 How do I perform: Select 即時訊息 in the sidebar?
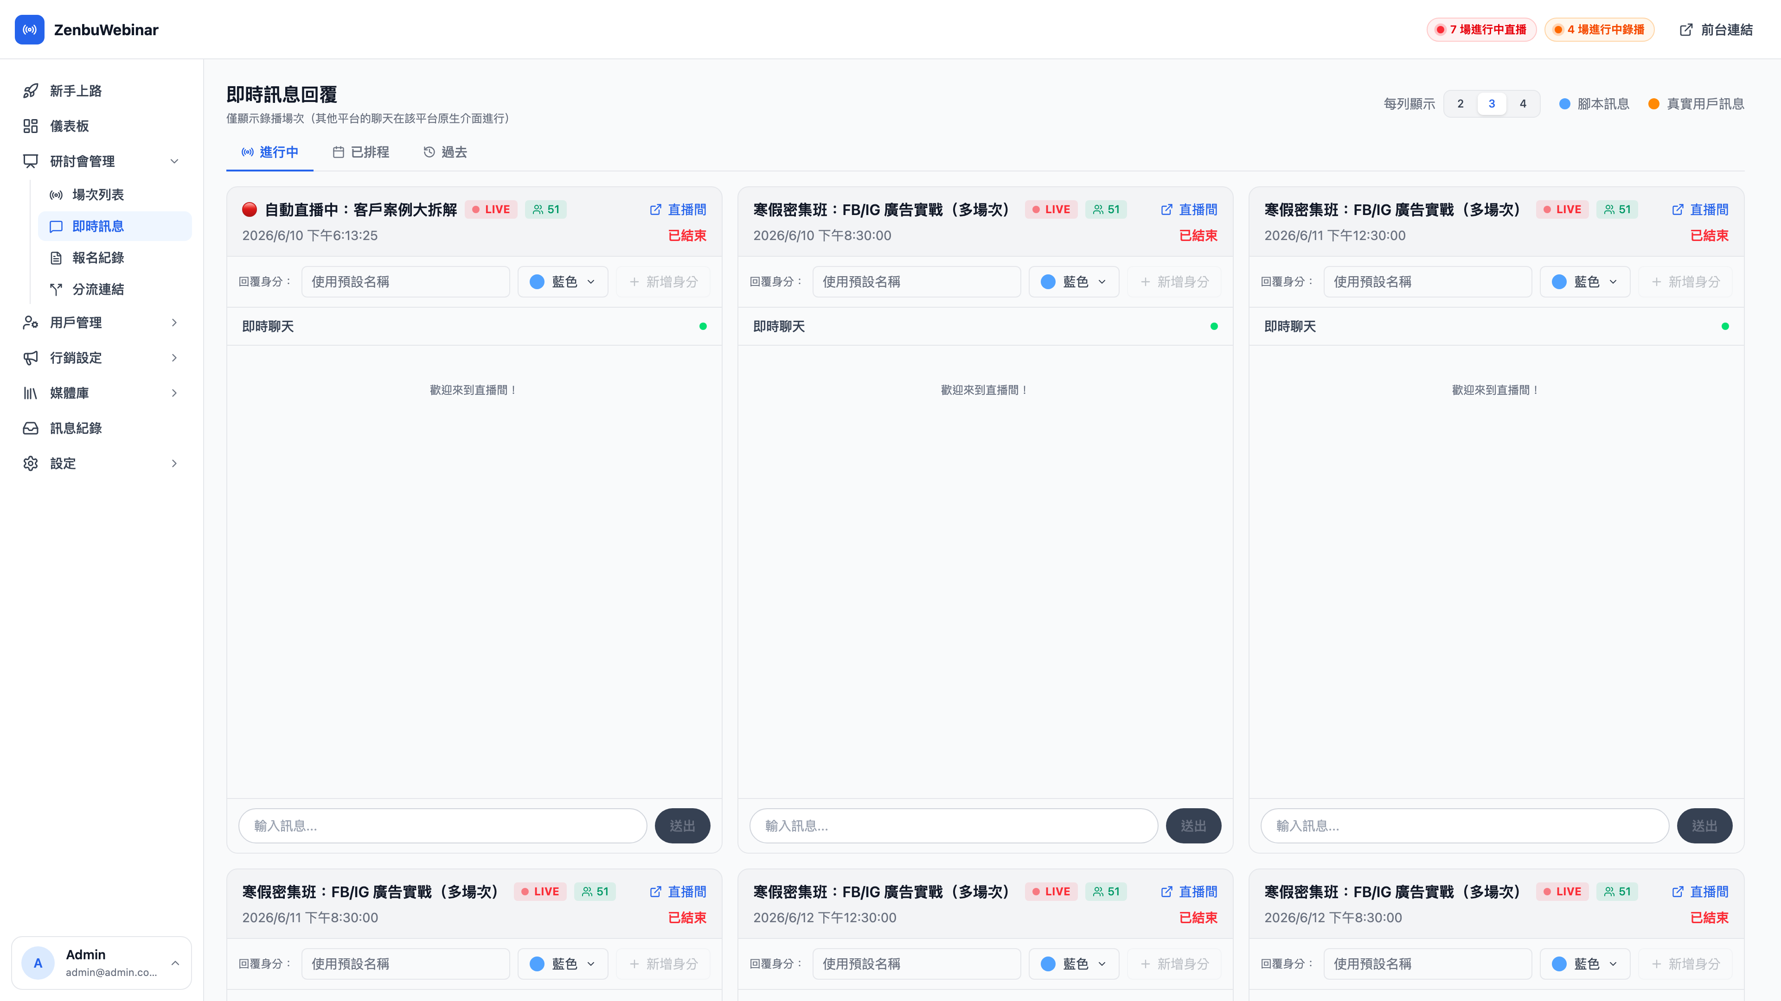[115, 227]
